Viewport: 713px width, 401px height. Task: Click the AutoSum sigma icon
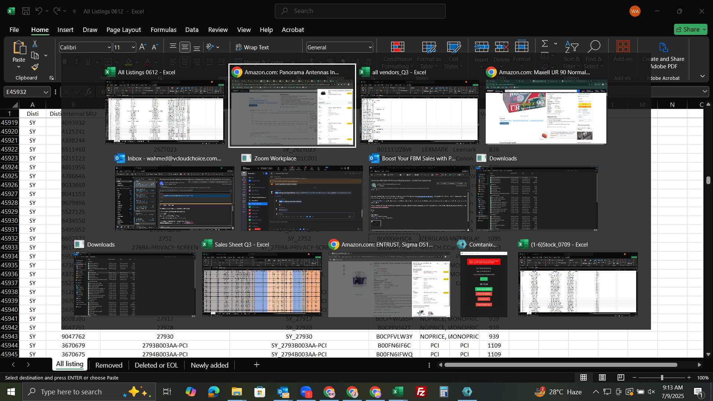[545, 44]
